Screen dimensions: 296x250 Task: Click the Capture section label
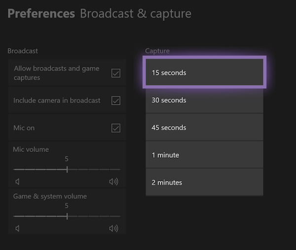click(157, 51)
